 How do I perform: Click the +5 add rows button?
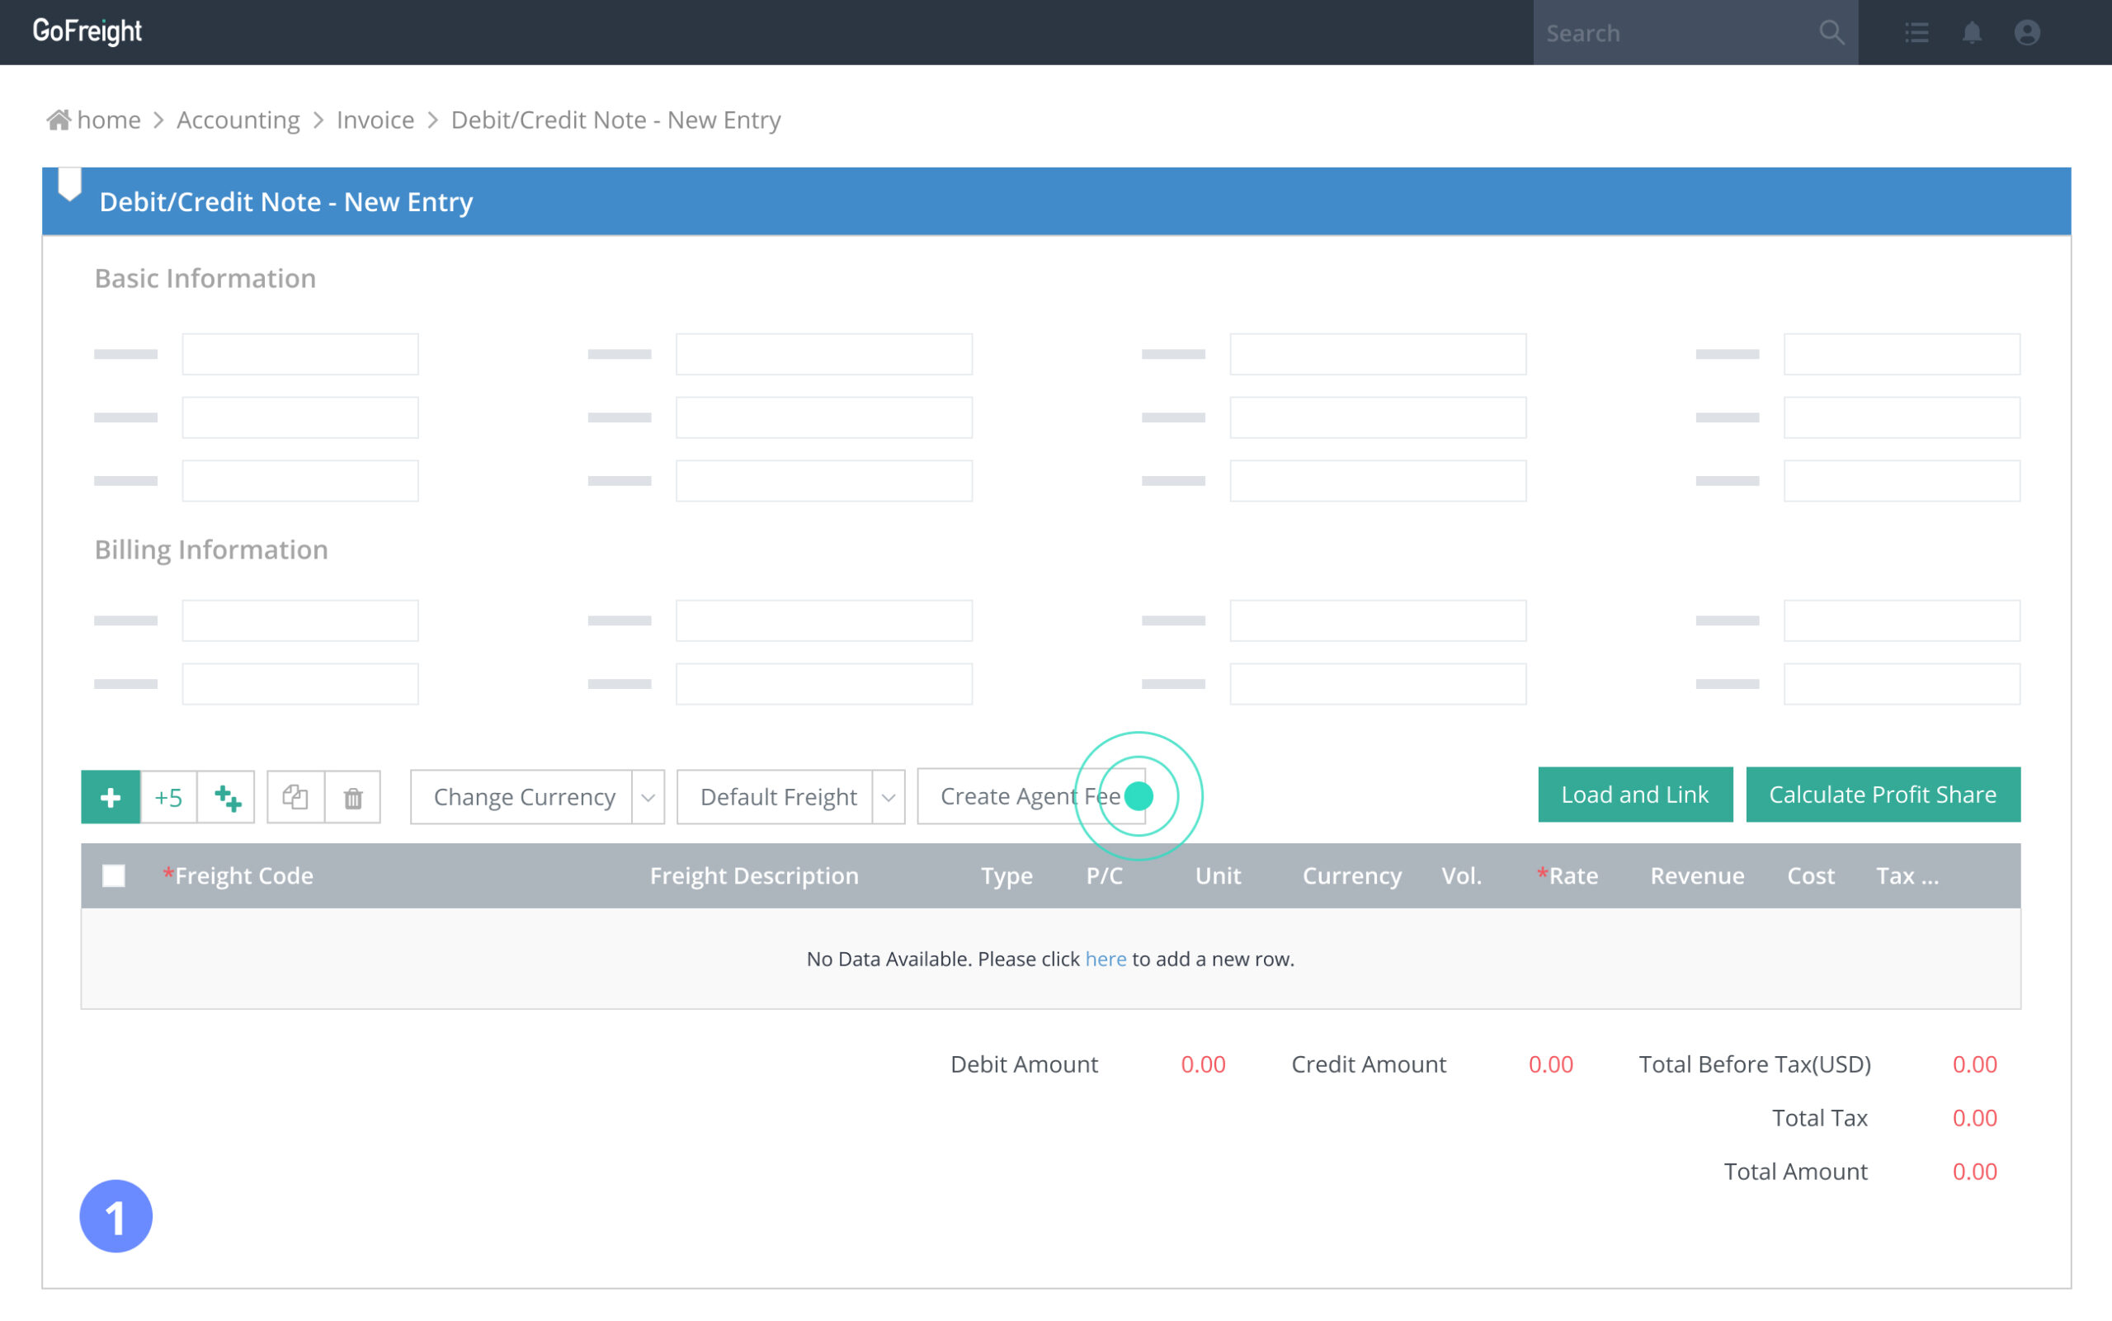pyautogui.click(x=168, y=797)
